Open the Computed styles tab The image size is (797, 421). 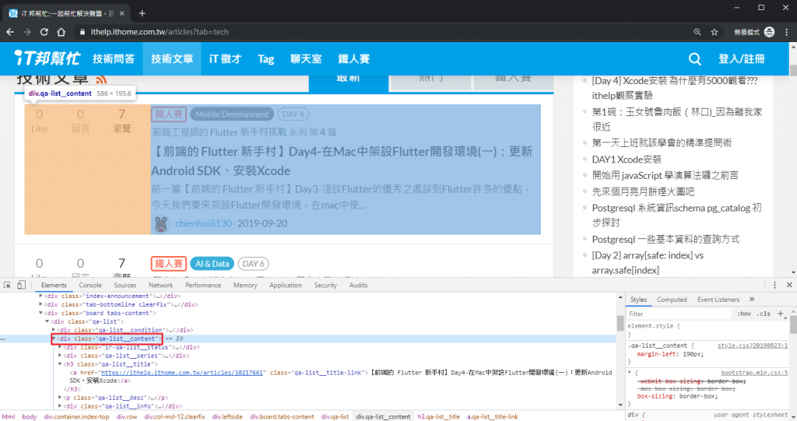pos(672,300)
